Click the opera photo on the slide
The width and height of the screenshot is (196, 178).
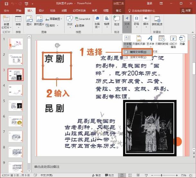pos(150,128)
